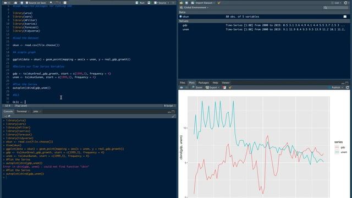View okun data in table viewer
The height and width of the screenshot is (198, 352).
[x=345, y=16]
